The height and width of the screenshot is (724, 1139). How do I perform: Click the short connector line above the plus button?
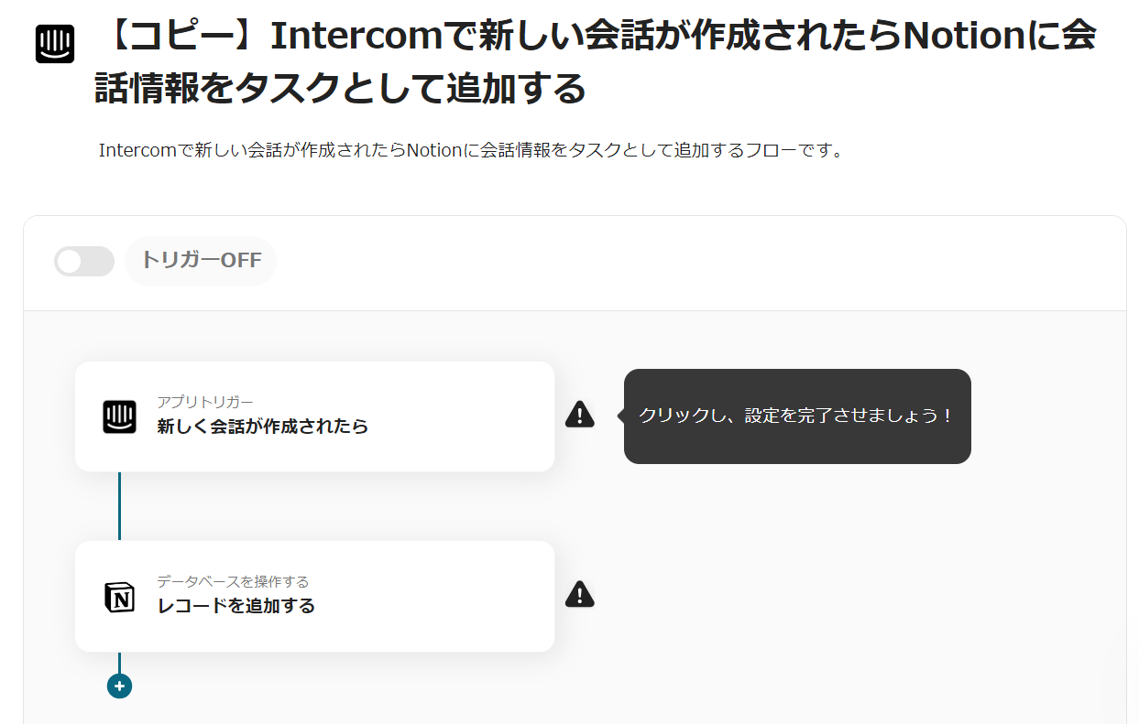(119, 663)
